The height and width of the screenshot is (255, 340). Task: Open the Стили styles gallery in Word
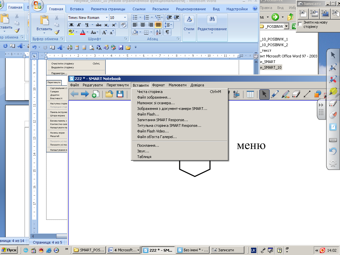(189, 25)
